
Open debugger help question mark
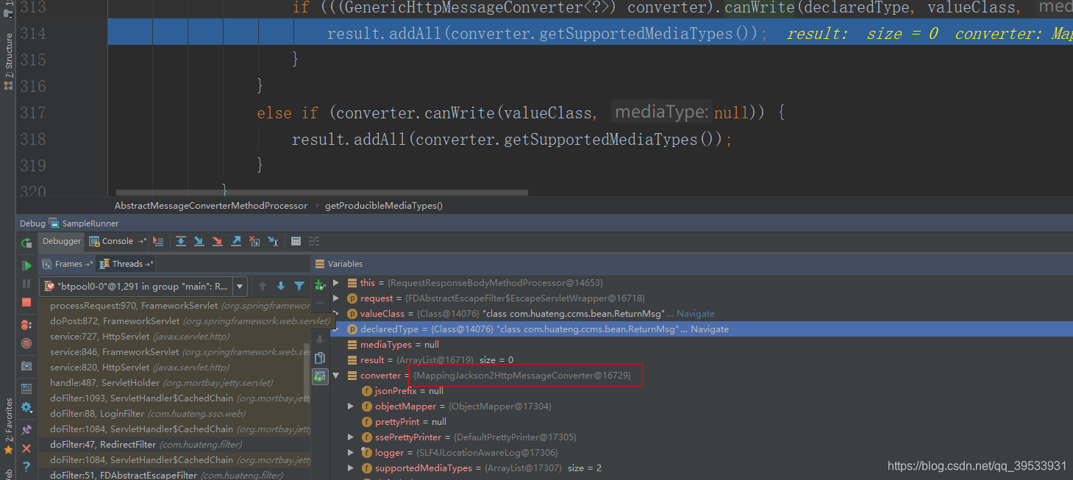coord(26,467)
